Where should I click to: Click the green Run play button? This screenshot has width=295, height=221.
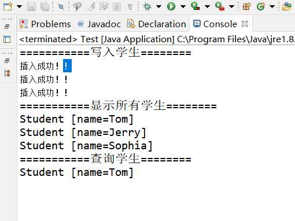tap(171, 6)
